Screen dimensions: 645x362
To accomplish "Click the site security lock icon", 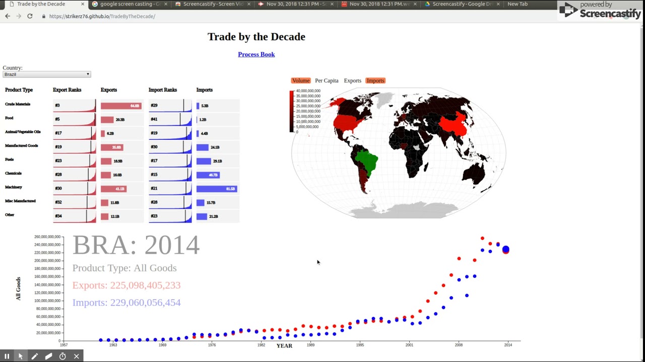I will coord(44,16).
